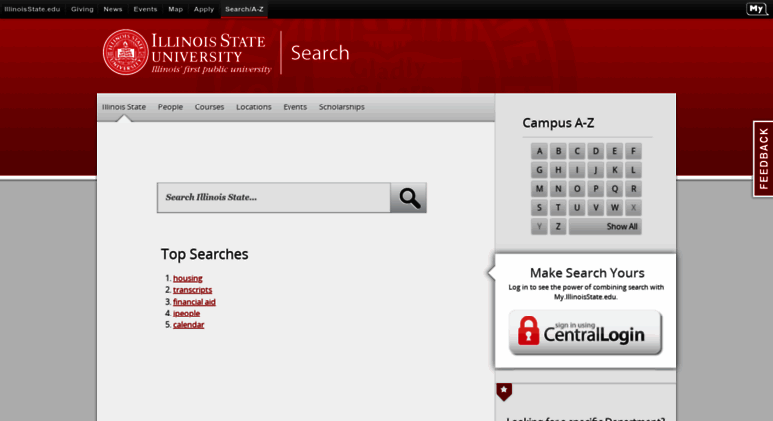Open the calendar top search link
Screen dimensions: 773x421
click(x=188, y=324)
